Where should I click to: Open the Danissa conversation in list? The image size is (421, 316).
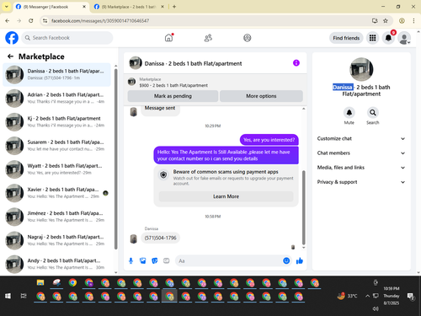pyautogui.click(x=56, y=75)
